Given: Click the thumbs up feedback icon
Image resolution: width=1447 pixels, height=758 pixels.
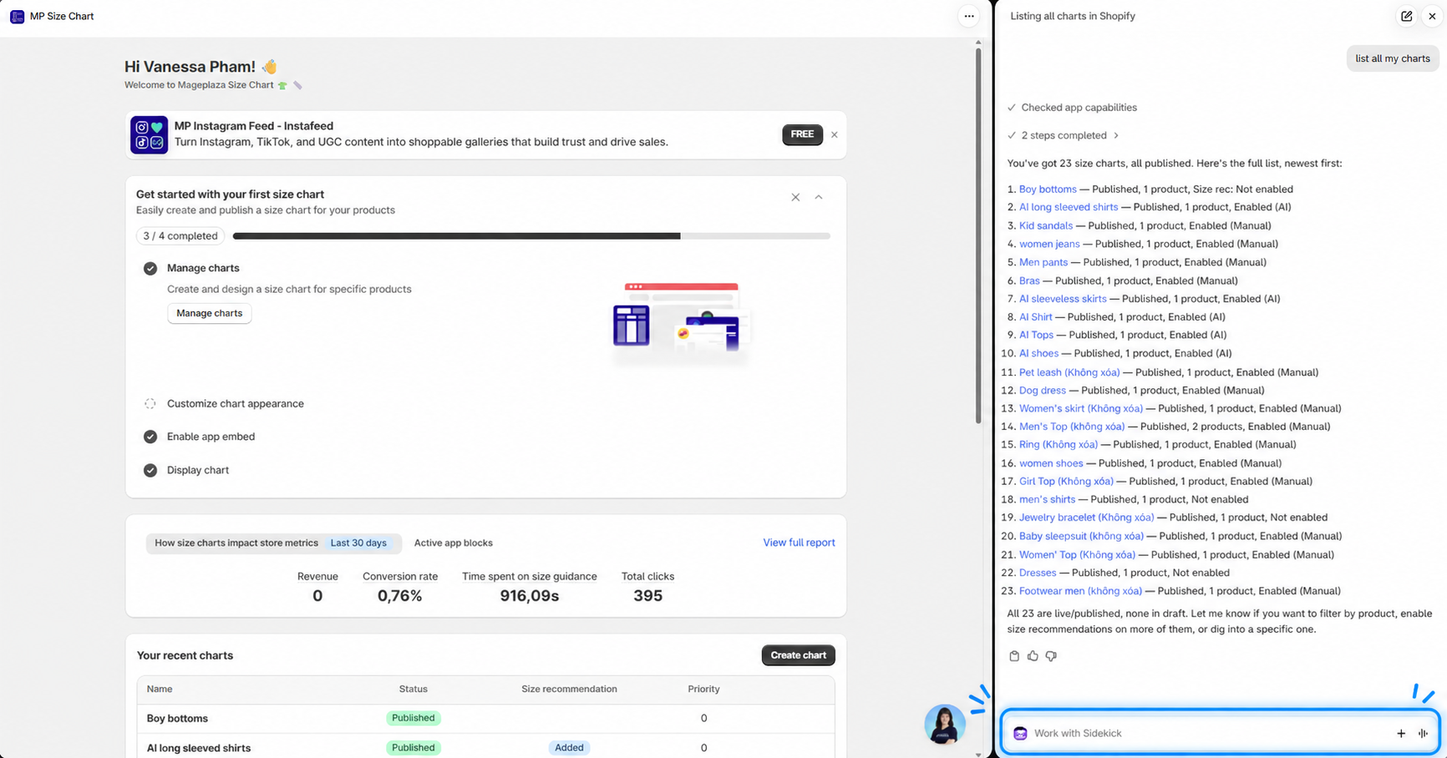Looking at the screenshot, I should click(x=1033, y=656).
